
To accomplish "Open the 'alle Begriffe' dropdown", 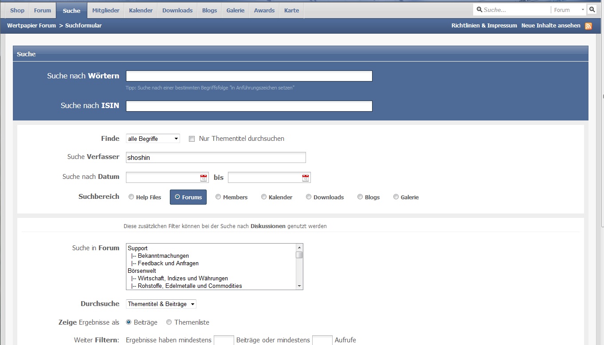I will tap(153, 139).
